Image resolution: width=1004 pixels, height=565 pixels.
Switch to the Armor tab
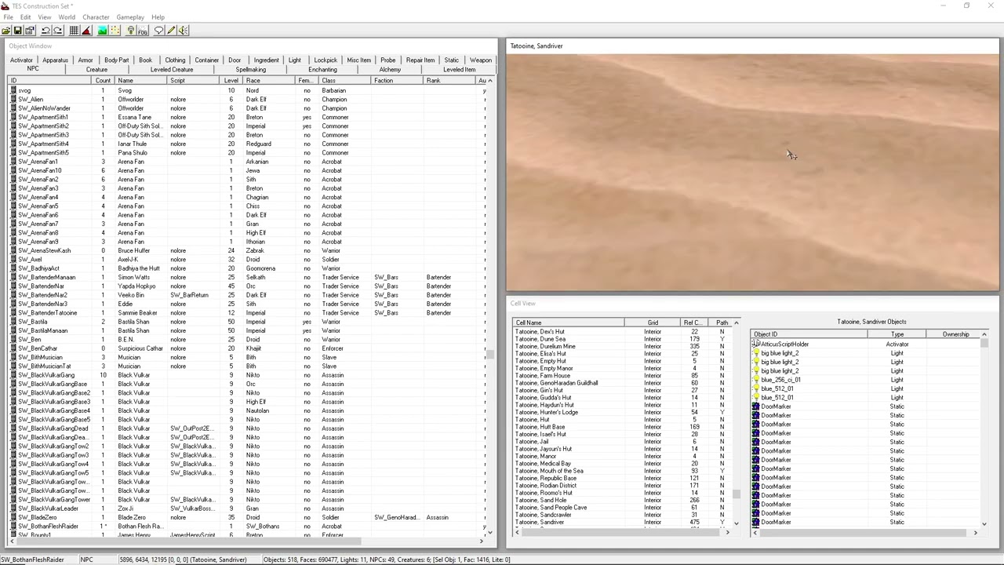(85, 60)
